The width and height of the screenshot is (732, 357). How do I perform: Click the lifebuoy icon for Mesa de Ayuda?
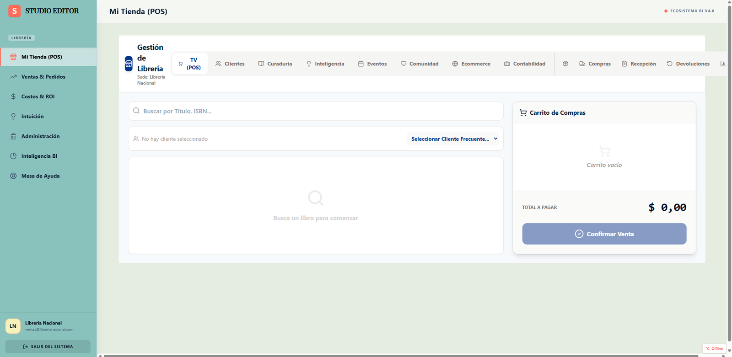click(x=13, y=176)
